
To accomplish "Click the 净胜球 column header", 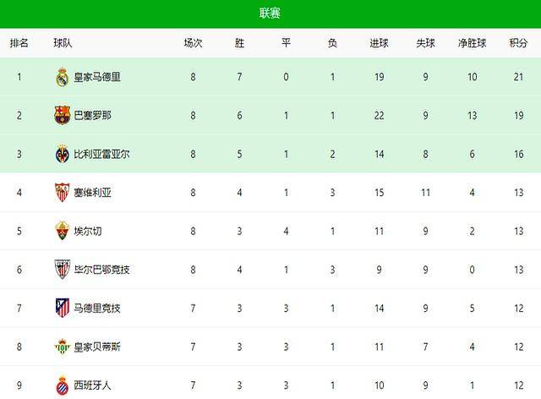I will tap(473, 43).
